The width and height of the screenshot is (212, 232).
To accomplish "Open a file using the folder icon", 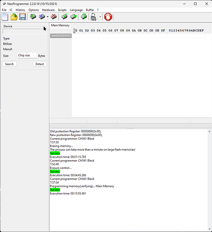I will [x=14, y=17].
